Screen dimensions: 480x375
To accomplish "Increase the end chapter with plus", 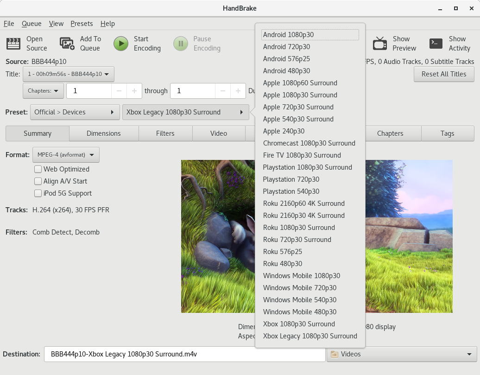I will [238, 91].
